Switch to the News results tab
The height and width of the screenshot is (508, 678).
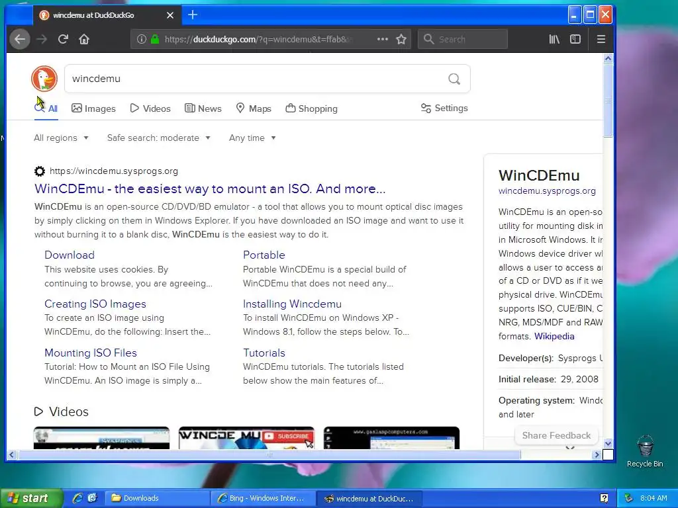pyautogui.click(x=203, y=108)
